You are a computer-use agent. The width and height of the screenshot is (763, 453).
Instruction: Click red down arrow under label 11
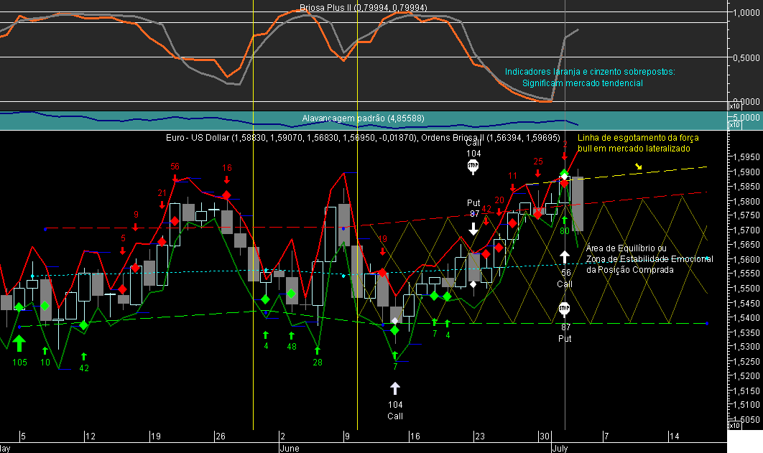512,187
